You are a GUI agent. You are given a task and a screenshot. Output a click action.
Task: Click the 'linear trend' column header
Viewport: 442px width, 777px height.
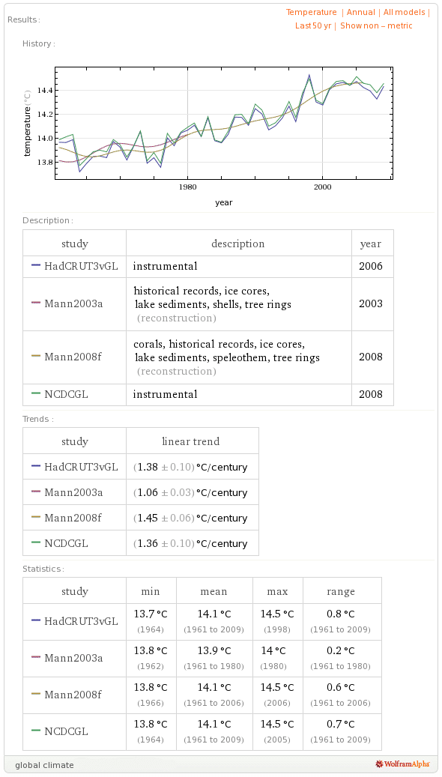coord(190,441)
